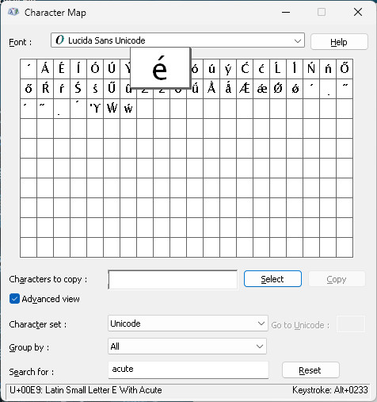The height and width of the screenshot is (402, 377).
Task: Click the Keystroke: Alt+0233 status text
Action: click(x=329, y=390)
